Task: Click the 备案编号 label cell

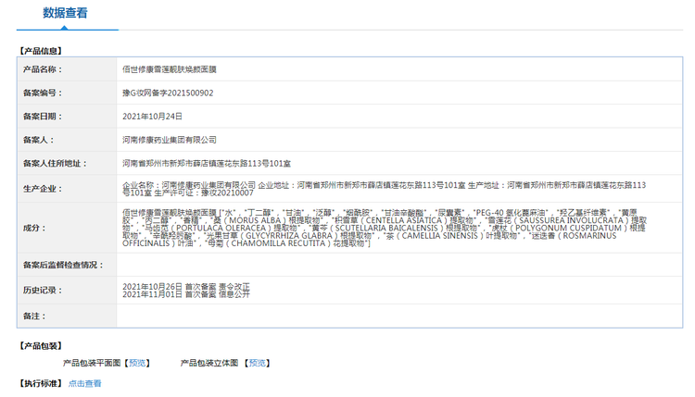Action: click(40, 93)
